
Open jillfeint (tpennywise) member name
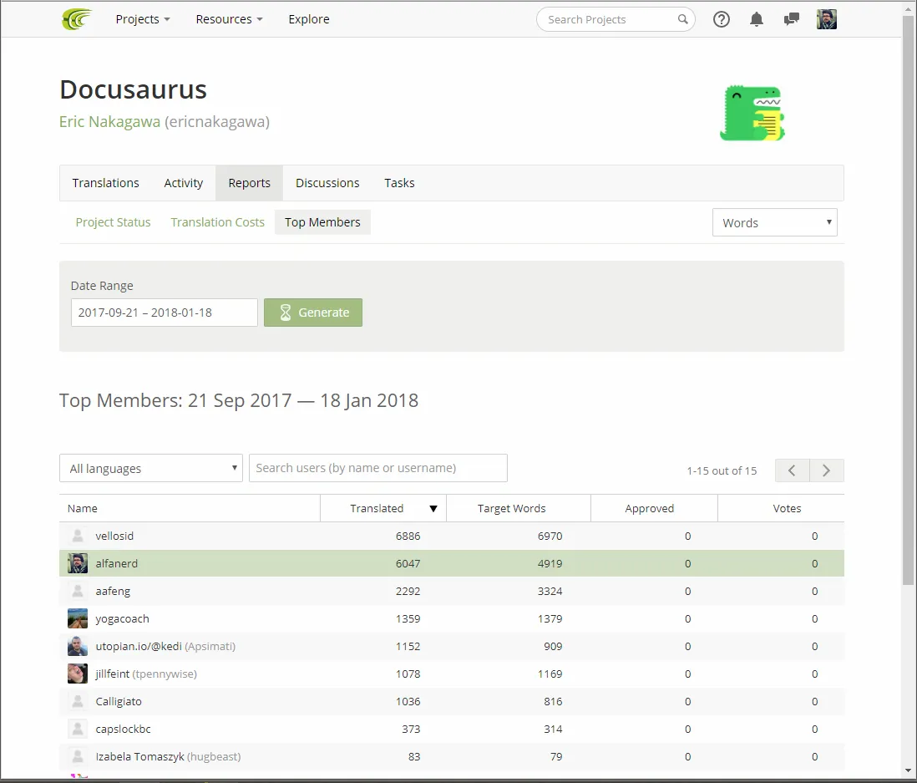[x=146, y=674]
